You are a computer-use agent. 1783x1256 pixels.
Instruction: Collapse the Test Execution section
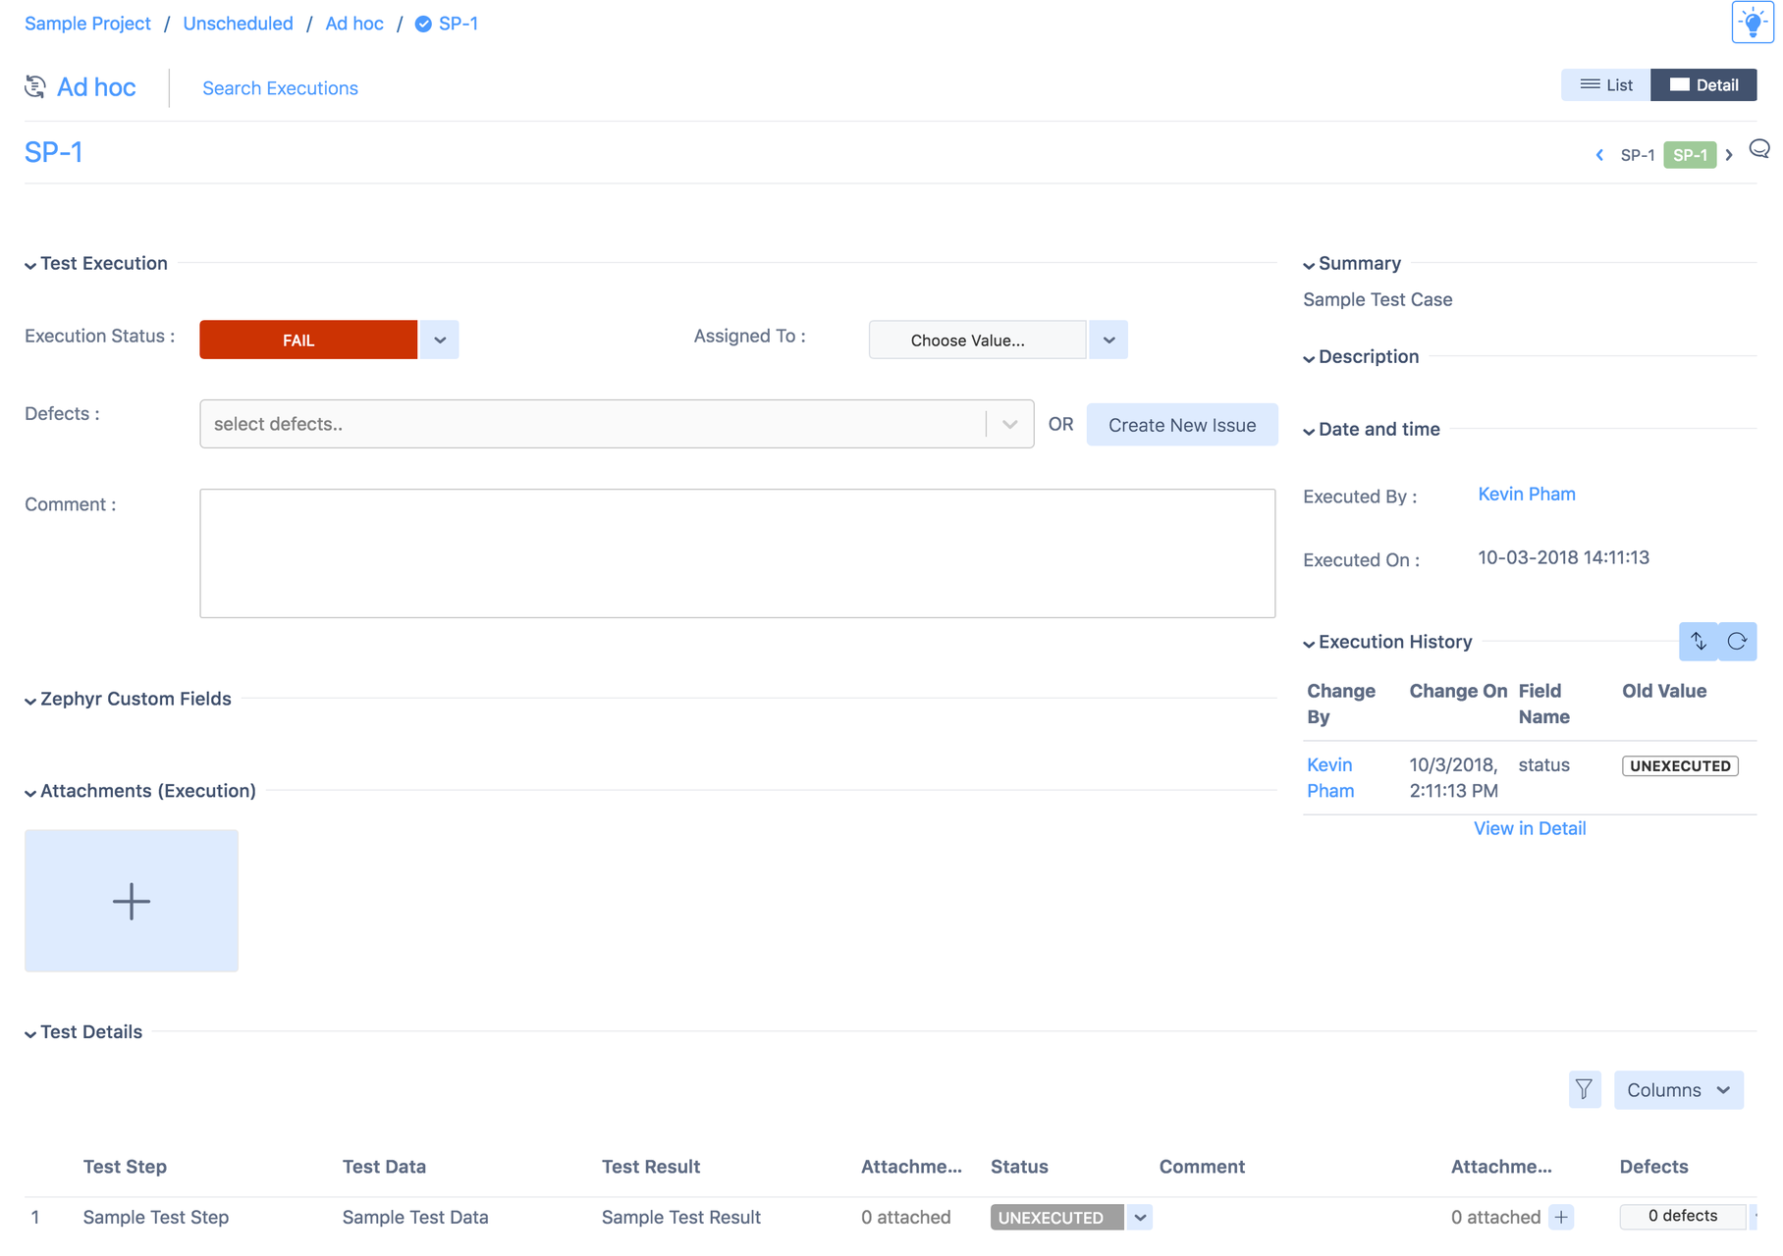pos(30,265)
